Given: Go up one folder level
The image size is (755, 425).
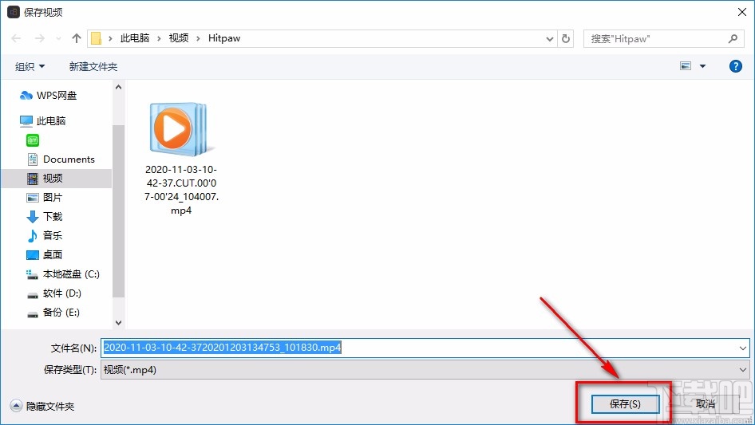Looking at the screenshot, I should point(76,38).
